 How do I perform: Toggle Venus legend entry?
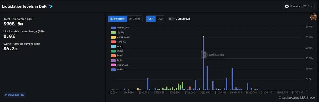click(x=117, y=46)
